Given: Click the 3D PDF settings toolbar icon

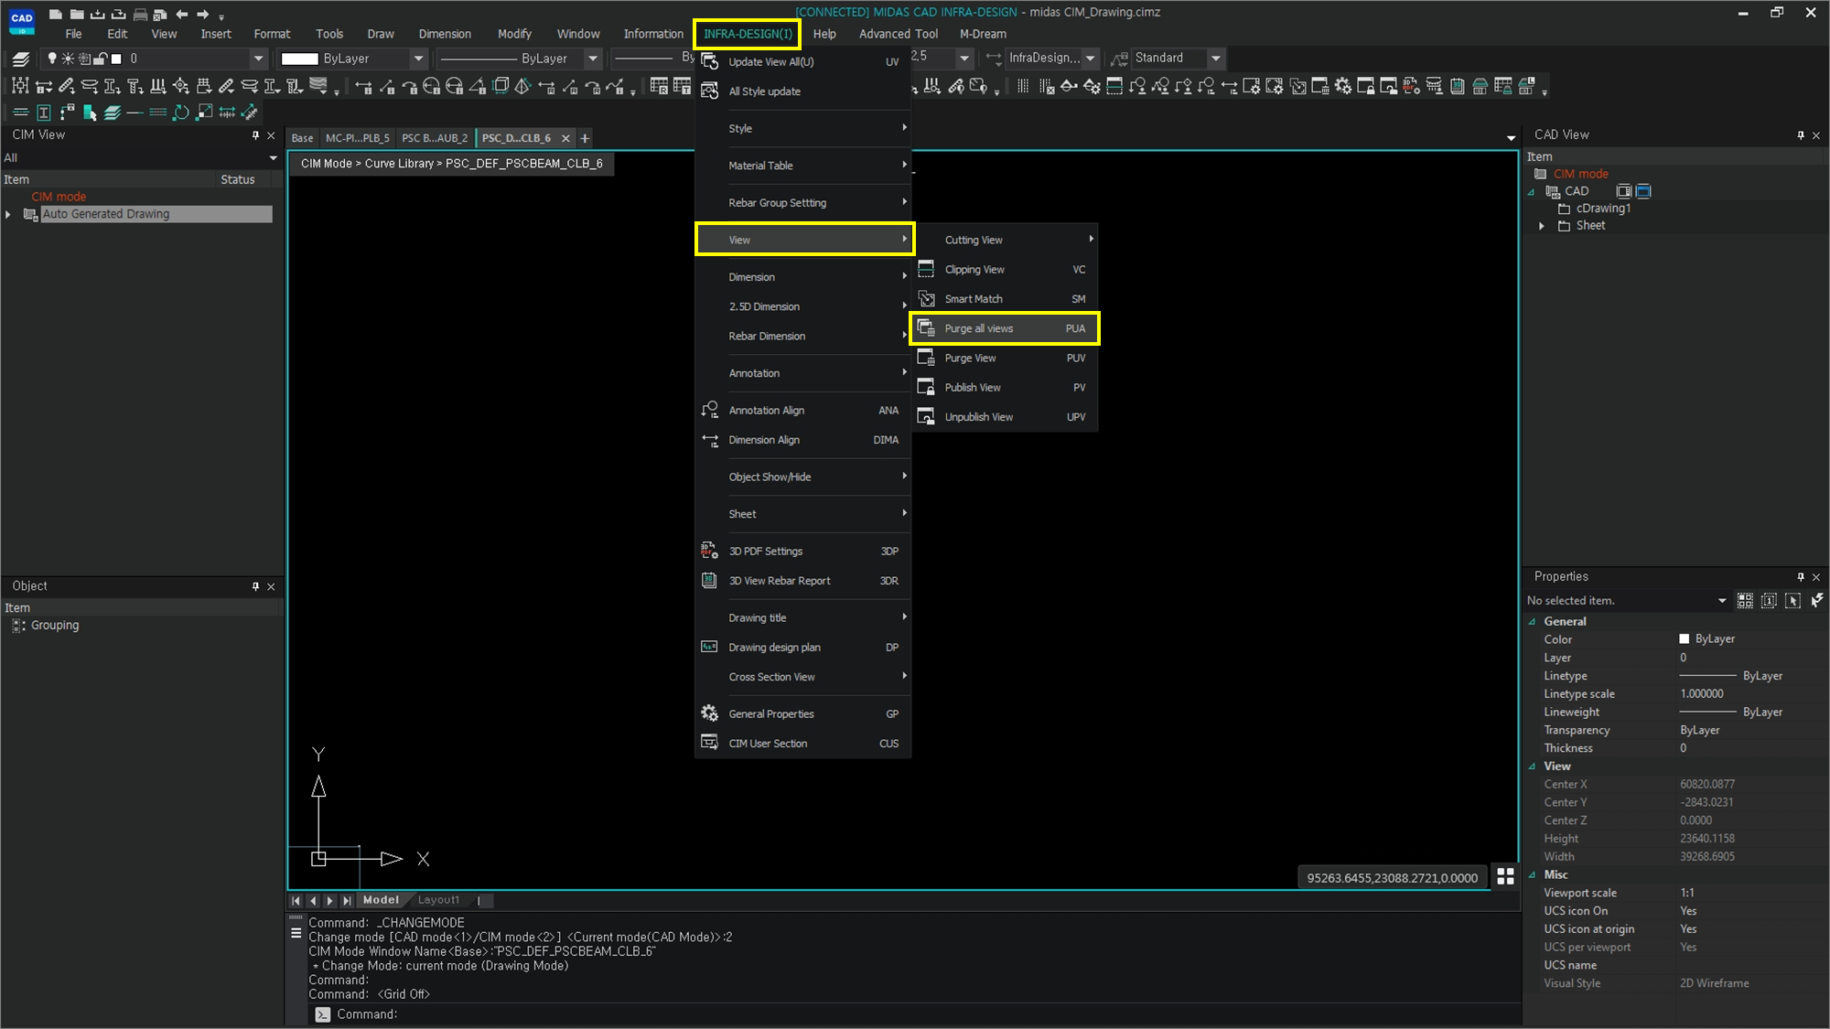Looking at the screenshot, I should click(x=1411, y=86).
